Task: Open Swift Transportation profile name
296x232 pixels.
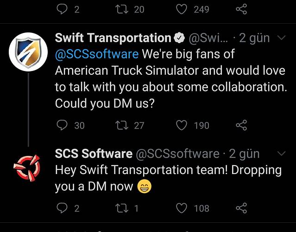Action: [113, 38]
